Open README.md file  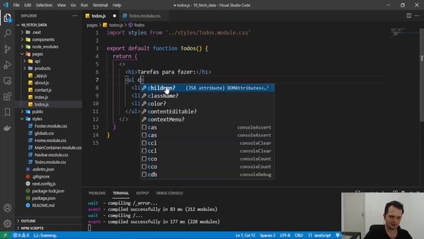(48, 205)
